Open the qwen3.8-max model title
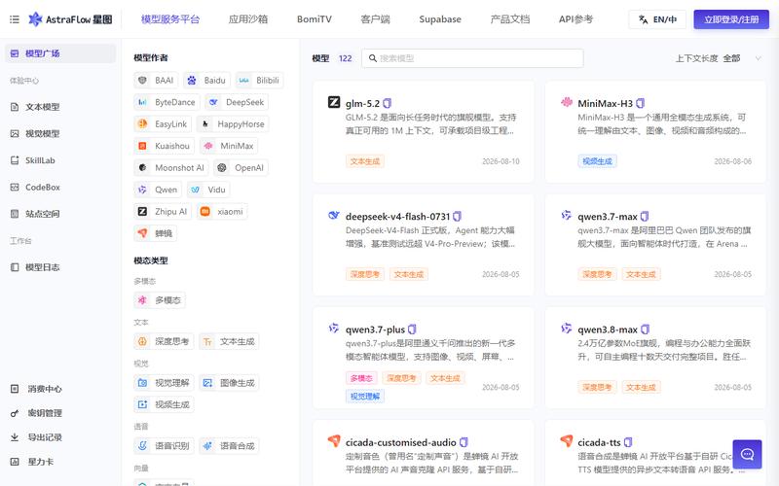 608,330
